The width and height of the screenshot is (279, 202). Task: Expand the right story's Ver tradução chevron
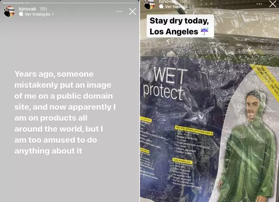tap(193, 6)
